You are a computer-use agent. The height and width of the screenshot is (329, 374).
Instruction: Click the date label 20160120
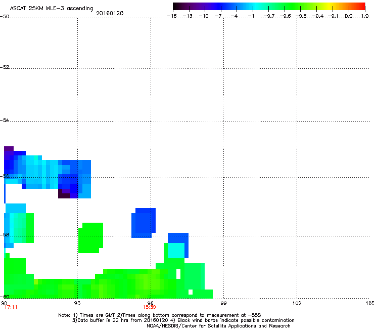[110, 13]
